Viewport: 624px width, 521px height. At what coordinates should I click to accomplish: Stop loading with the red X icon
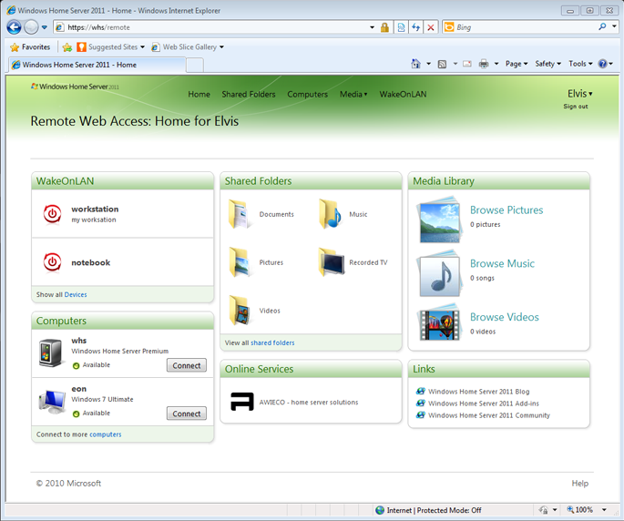click(431, 27)
